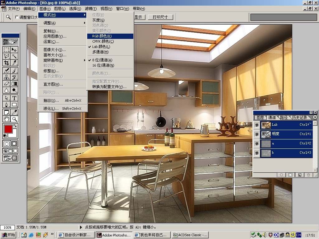
Task: Select the Path Component Selection tool
Action: (x=7, y=98)
